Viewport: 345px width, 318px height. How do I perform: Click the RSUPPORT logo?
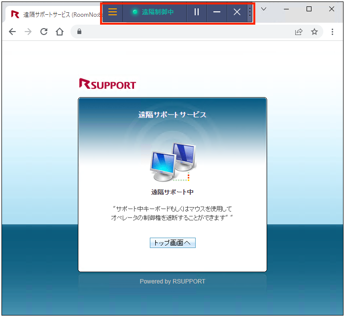click(x=107, y=84)
